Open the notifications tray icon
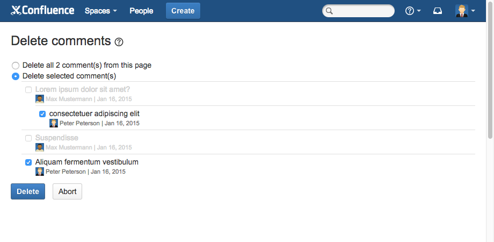 [x=438, y=11]
